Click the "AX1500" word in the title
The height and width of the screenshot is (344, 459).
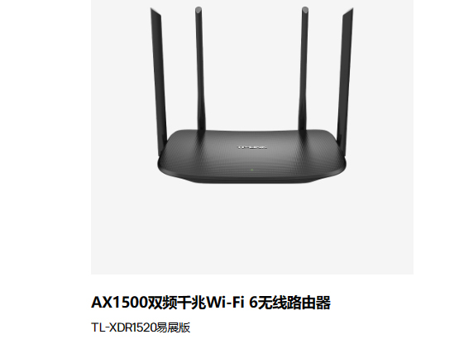coord(119,303)
